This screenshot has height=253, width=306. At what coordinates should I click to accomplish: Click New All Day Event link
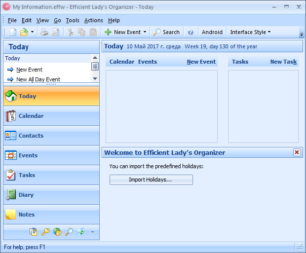click(x=38, y=79)
